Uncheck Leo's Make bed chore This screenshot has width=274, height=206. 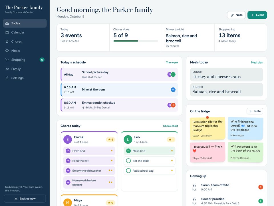point(128,151)
